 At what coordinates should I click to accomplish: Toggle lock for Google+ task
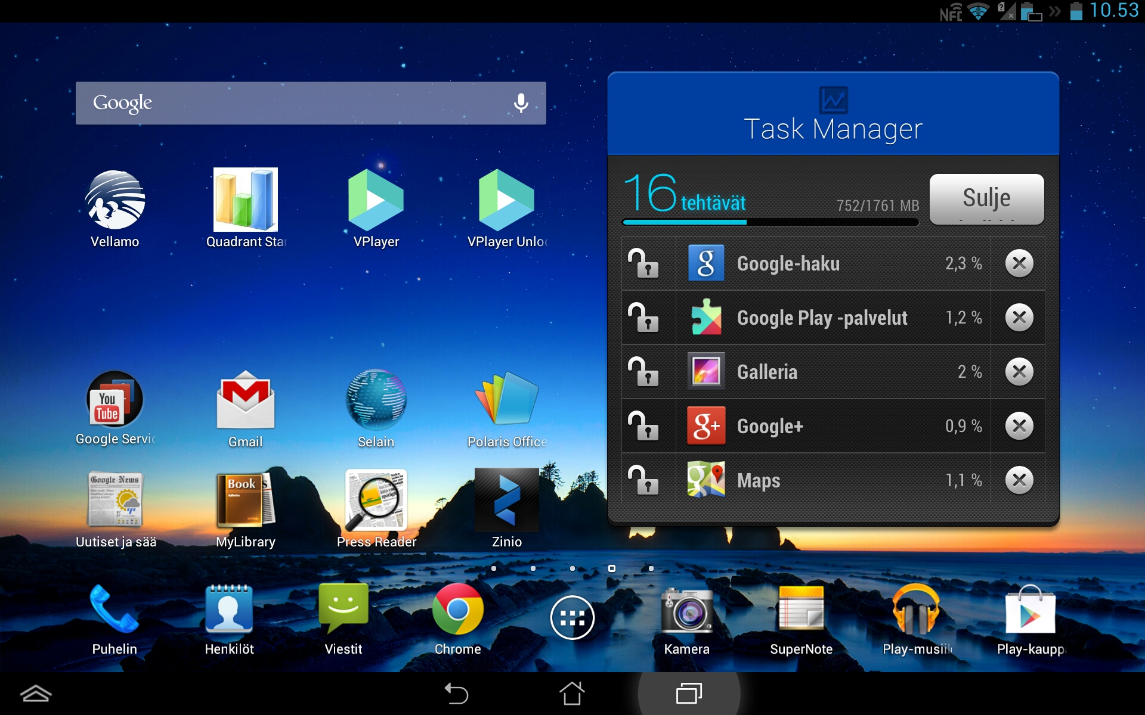(643, 426)
